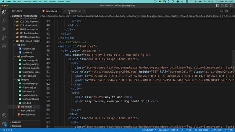Open the Run and Debug view
The height and width of the screenshot is (132, 235).
(4, 37)
